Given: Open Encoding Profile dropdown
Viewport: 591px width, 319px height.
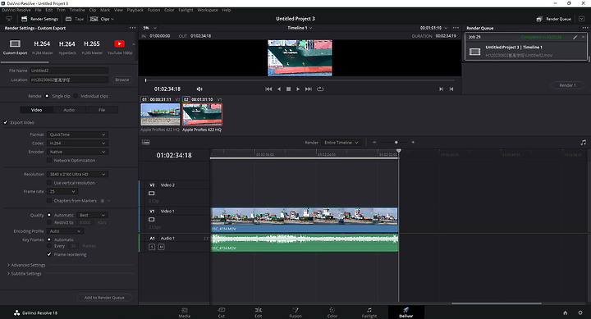Looking at the screenshot, I should (65, 231).
